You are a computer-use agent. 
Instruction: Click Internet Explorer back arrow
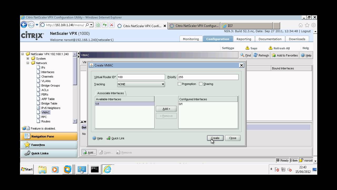24,25
